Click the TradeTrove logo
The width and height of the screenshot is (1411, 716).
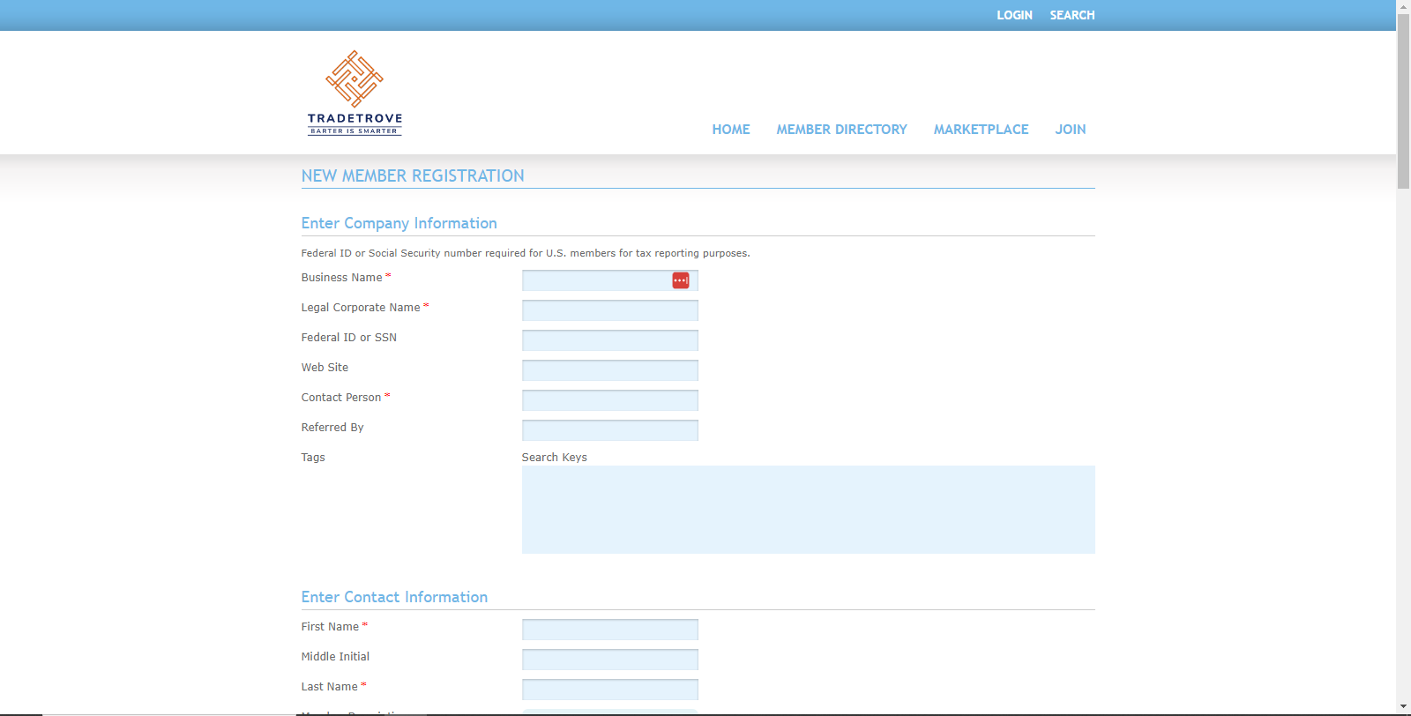[355, 93]
